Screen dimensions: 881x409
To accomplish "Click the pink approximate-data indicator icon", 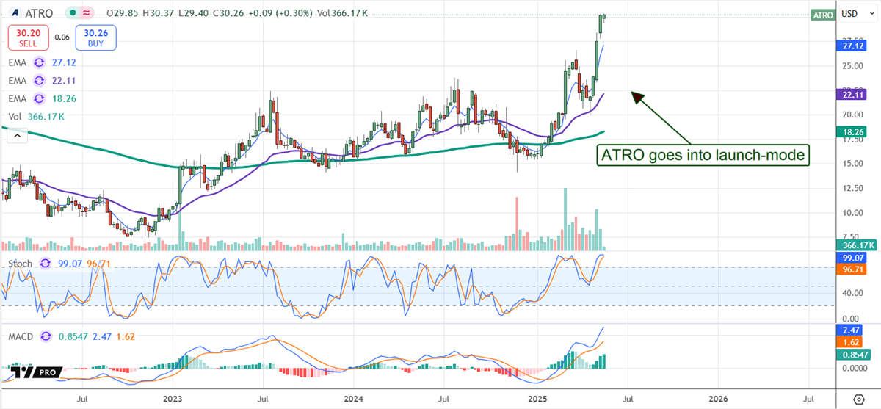I will coord(86,13).
